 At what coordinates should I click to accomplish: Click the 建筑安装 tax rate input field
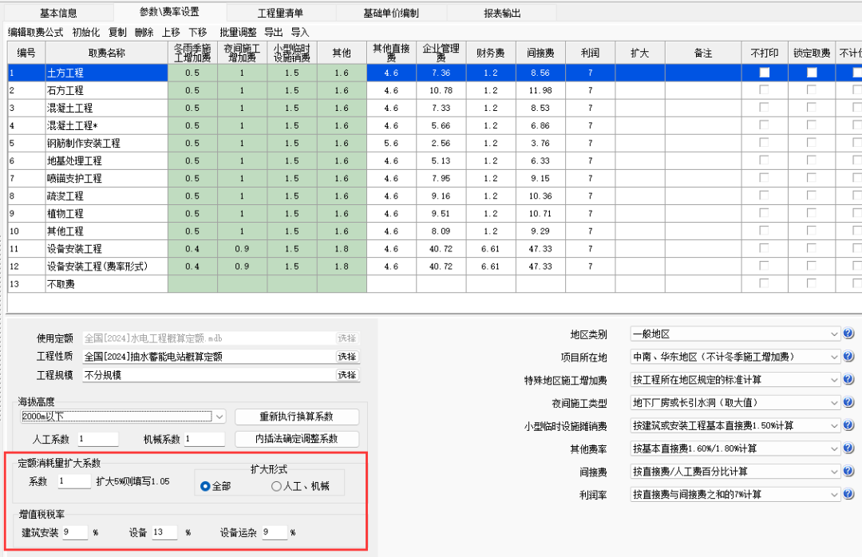[75, 532]
